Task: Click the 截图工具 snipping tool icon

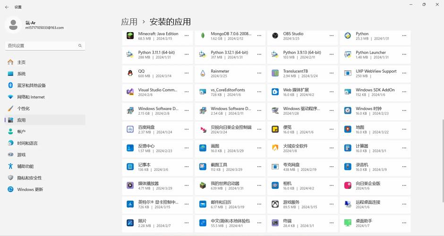Action: [x=203, y=167]
